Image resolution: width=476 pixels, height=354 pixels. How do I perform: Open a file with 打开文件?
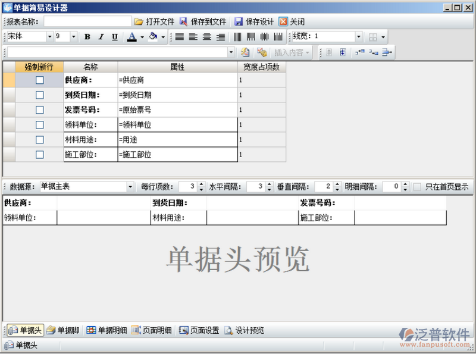coord(154,21)
